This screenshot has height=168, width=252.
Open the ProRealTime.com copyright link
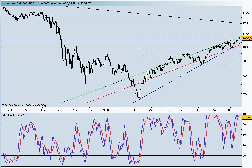pyautogui.click(x=13, y=105)
